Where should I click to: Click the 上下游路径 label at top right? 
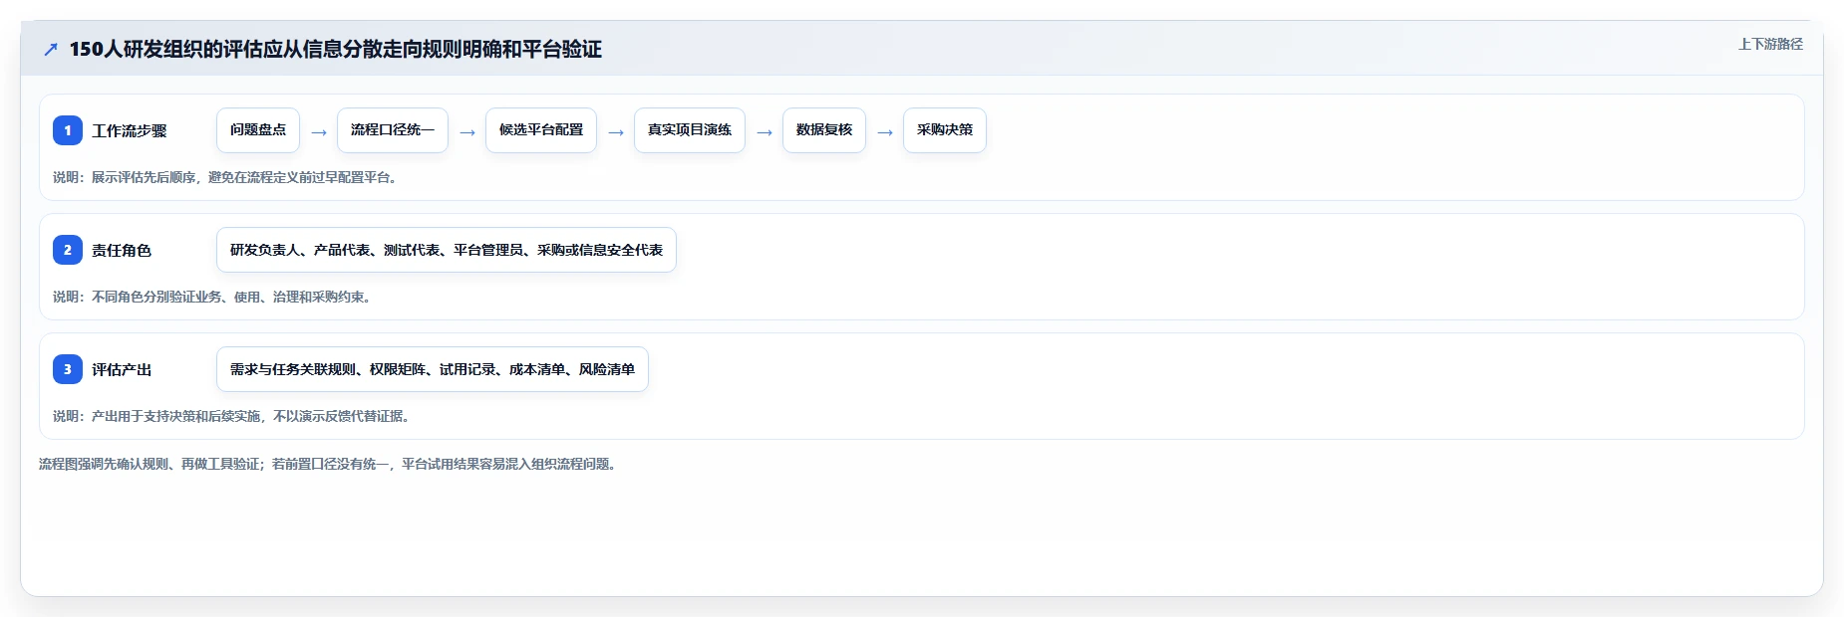tap(1770, 44)
